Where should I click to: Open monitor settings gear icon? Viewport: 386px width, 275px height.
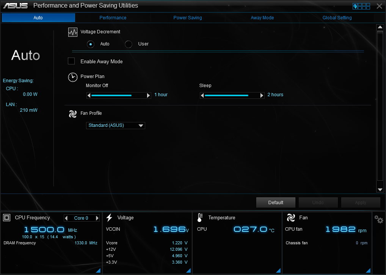coord(379,219)
